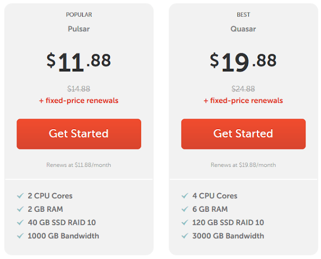Image resolution: width=321 pixels, height=259 pixels.
Task: Click checkmark icon beside 2 CPU Cores
Action: 20,196
